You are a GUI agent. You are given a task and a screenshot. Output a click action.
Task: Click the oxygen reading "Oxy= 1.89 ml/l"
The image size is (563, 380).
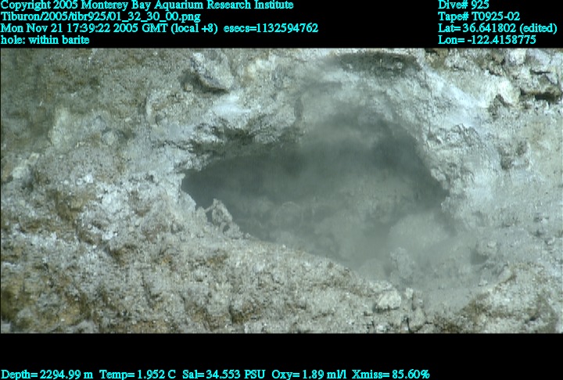(x=309, y=375)
